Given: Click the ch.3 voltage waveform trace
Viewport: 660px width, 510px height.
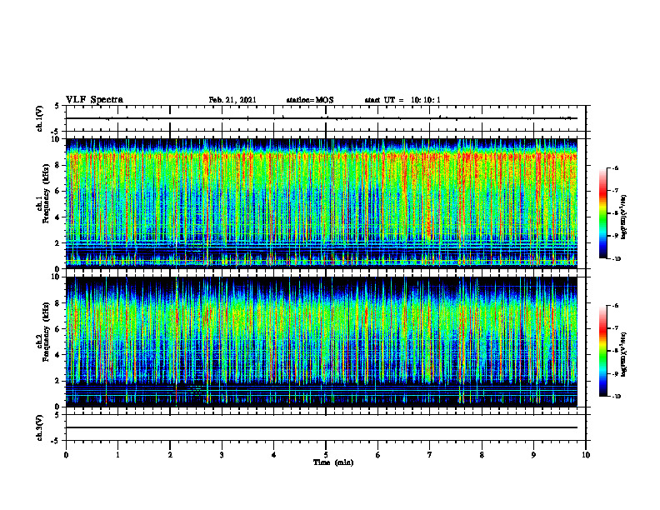Looking at the screenshot, I should coord(321,427).
